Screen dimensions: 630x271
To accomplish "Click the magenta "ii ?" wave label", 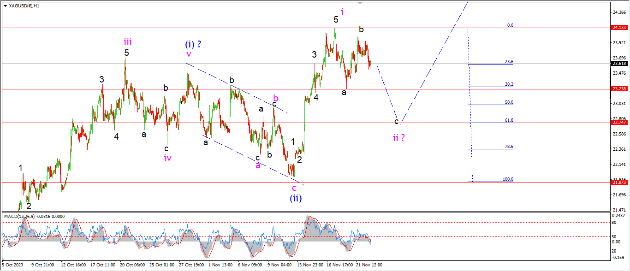I will [399, 137].
